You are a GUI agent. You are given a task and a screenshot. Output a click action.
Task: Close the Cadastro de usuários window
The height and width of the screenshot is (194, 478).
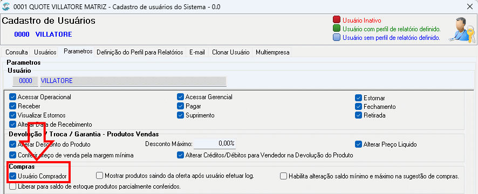coord(470,6)
